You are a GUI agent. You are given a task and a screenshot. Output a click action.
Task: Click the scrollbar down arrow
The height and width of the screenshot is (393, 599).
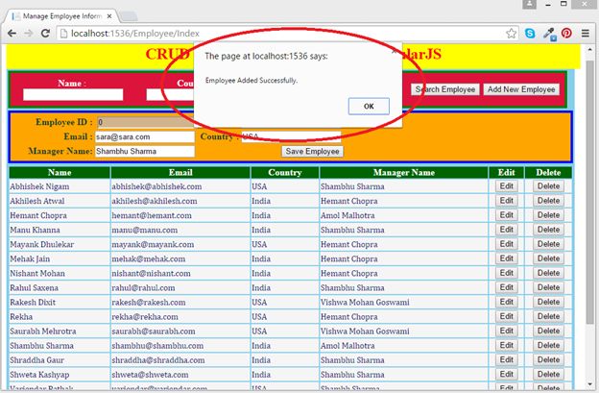point(589,384)
